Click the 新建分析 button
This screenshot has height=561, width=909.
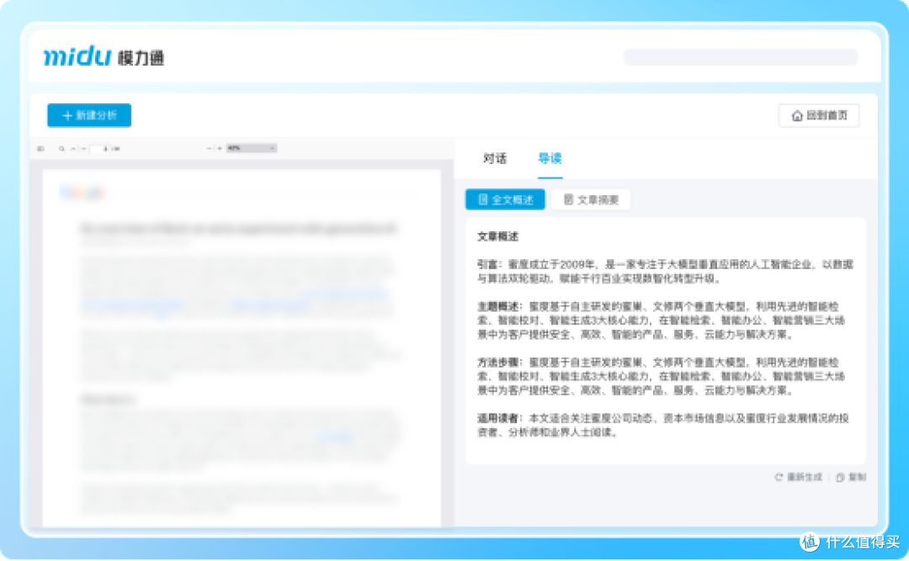click(89, 115)
